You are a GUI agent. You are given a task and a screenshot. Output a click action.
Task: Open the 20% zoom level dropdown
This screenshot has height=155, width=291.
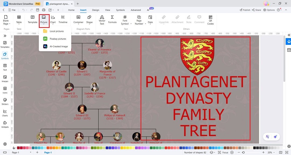(271, 152)
